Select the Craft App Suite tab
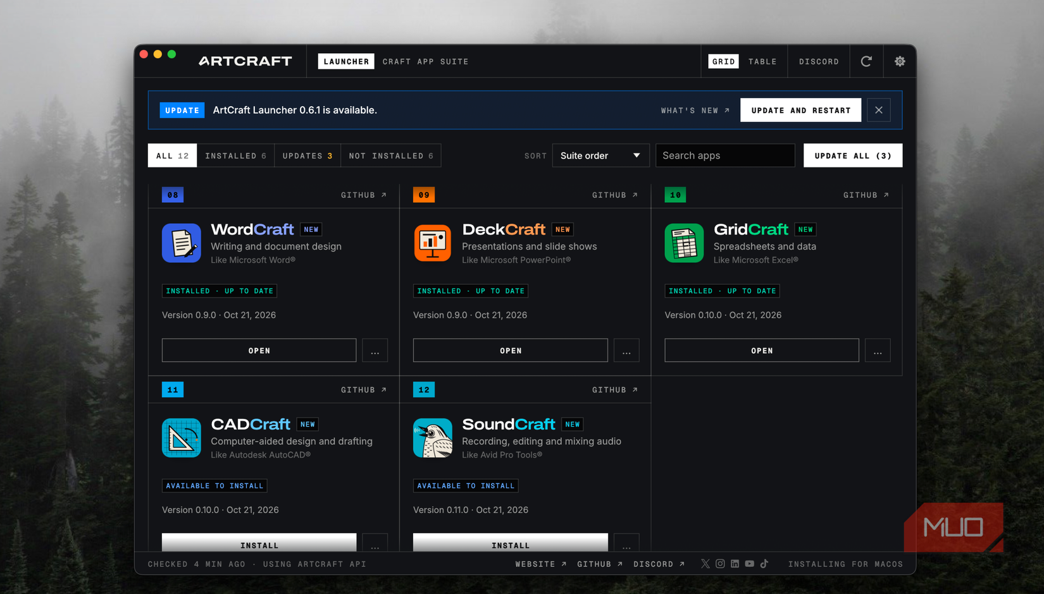1044x594 pixels. (x=425, y=61)
